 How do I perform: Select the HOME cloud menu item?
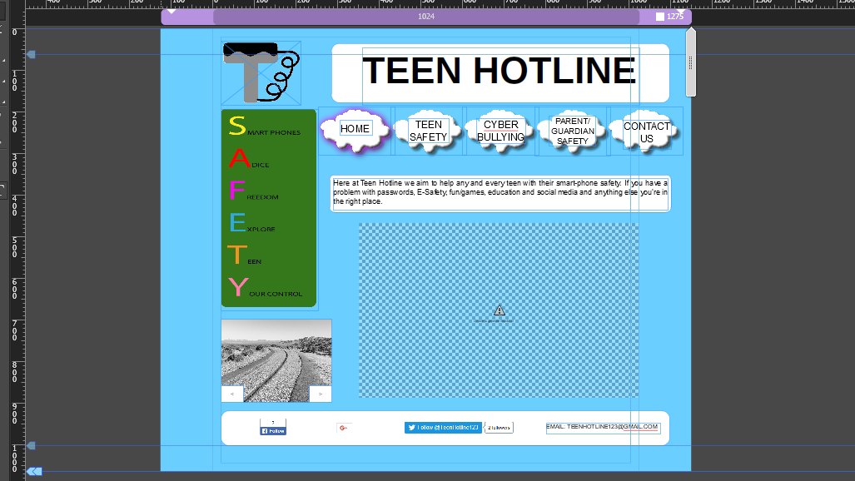click(x=355, y=129)
